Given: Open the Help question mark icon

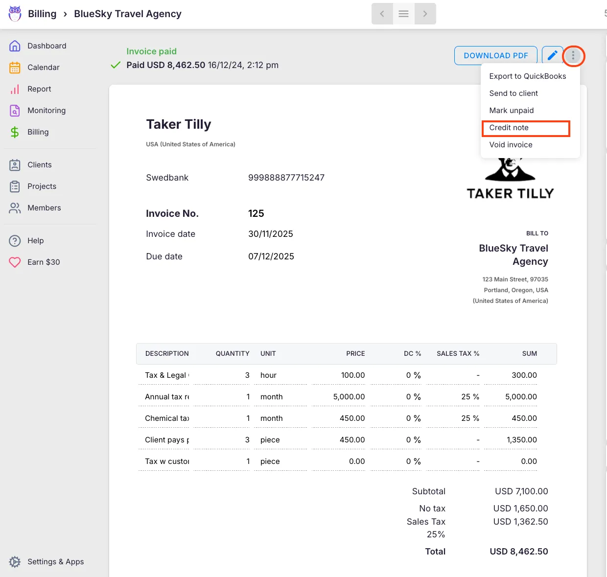Looking at the screenshot, I should pos(15,241).
